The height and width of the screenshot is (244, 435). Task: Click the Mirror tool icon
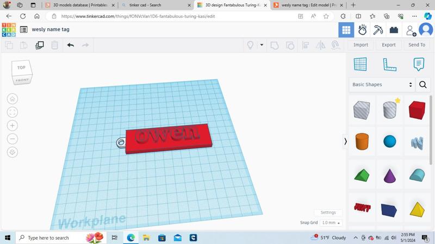(x=320, y=45)
